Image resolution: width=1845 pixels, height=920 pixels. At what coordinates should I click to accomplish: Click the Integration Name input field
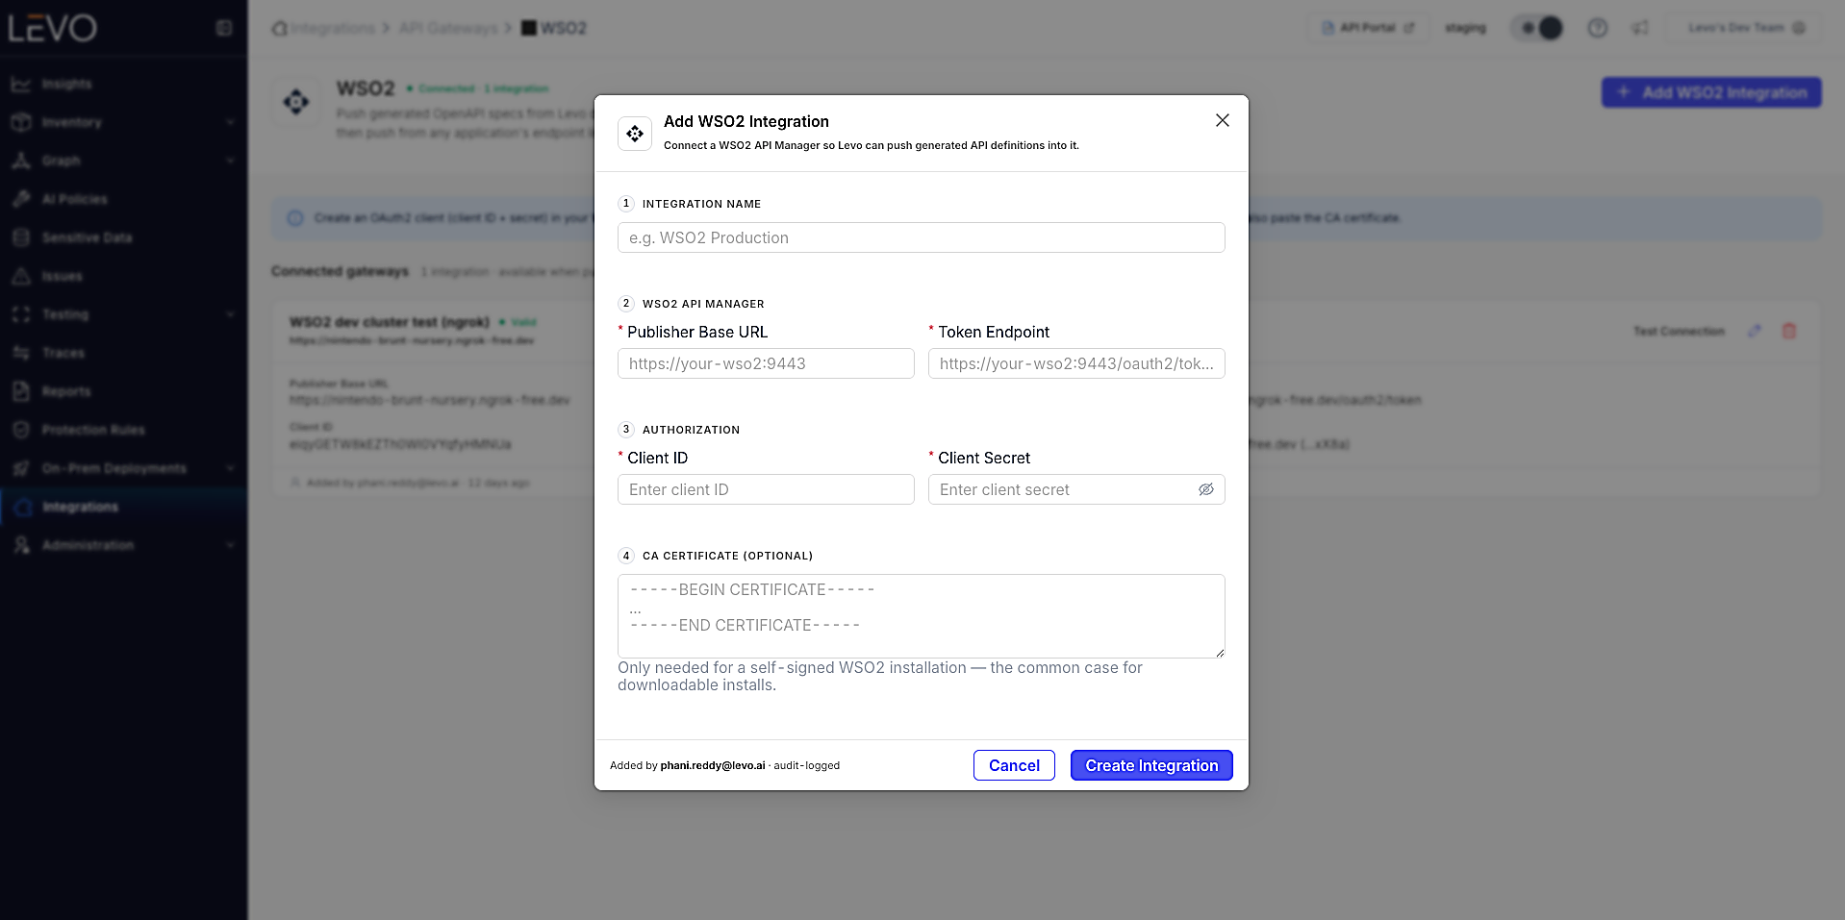[x=921, y=237]
